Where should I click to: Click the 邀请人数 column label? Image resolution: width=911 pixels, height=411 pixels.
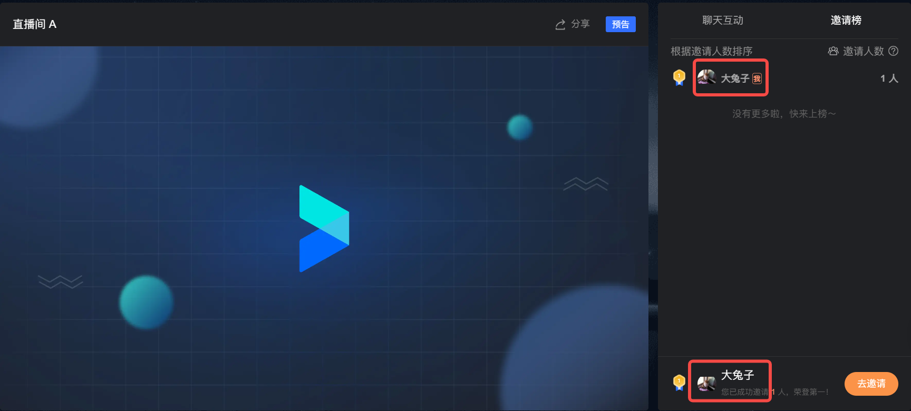click(863, 51)
